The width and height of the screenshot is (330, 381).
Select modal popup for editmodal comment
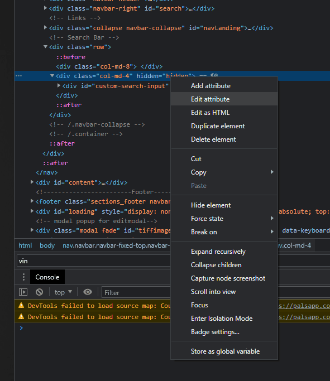[x=97, y=221]
